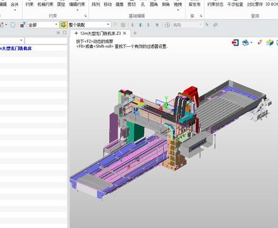Viewport: 278px width, 228px height.
Task: Toggle the manager panel pin icon
Action: 64,33
